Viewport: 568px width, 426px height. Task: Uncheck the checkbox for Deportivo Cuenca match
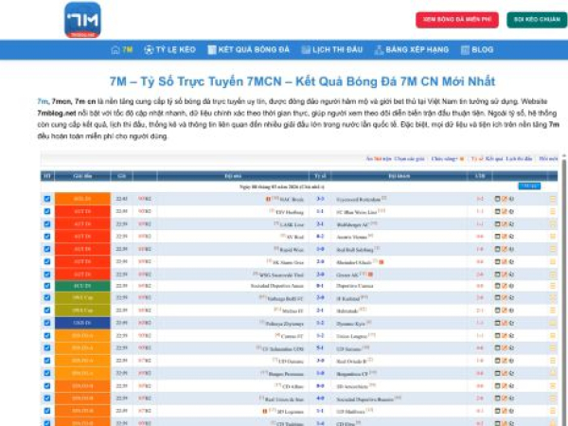[x=47, y=286]
